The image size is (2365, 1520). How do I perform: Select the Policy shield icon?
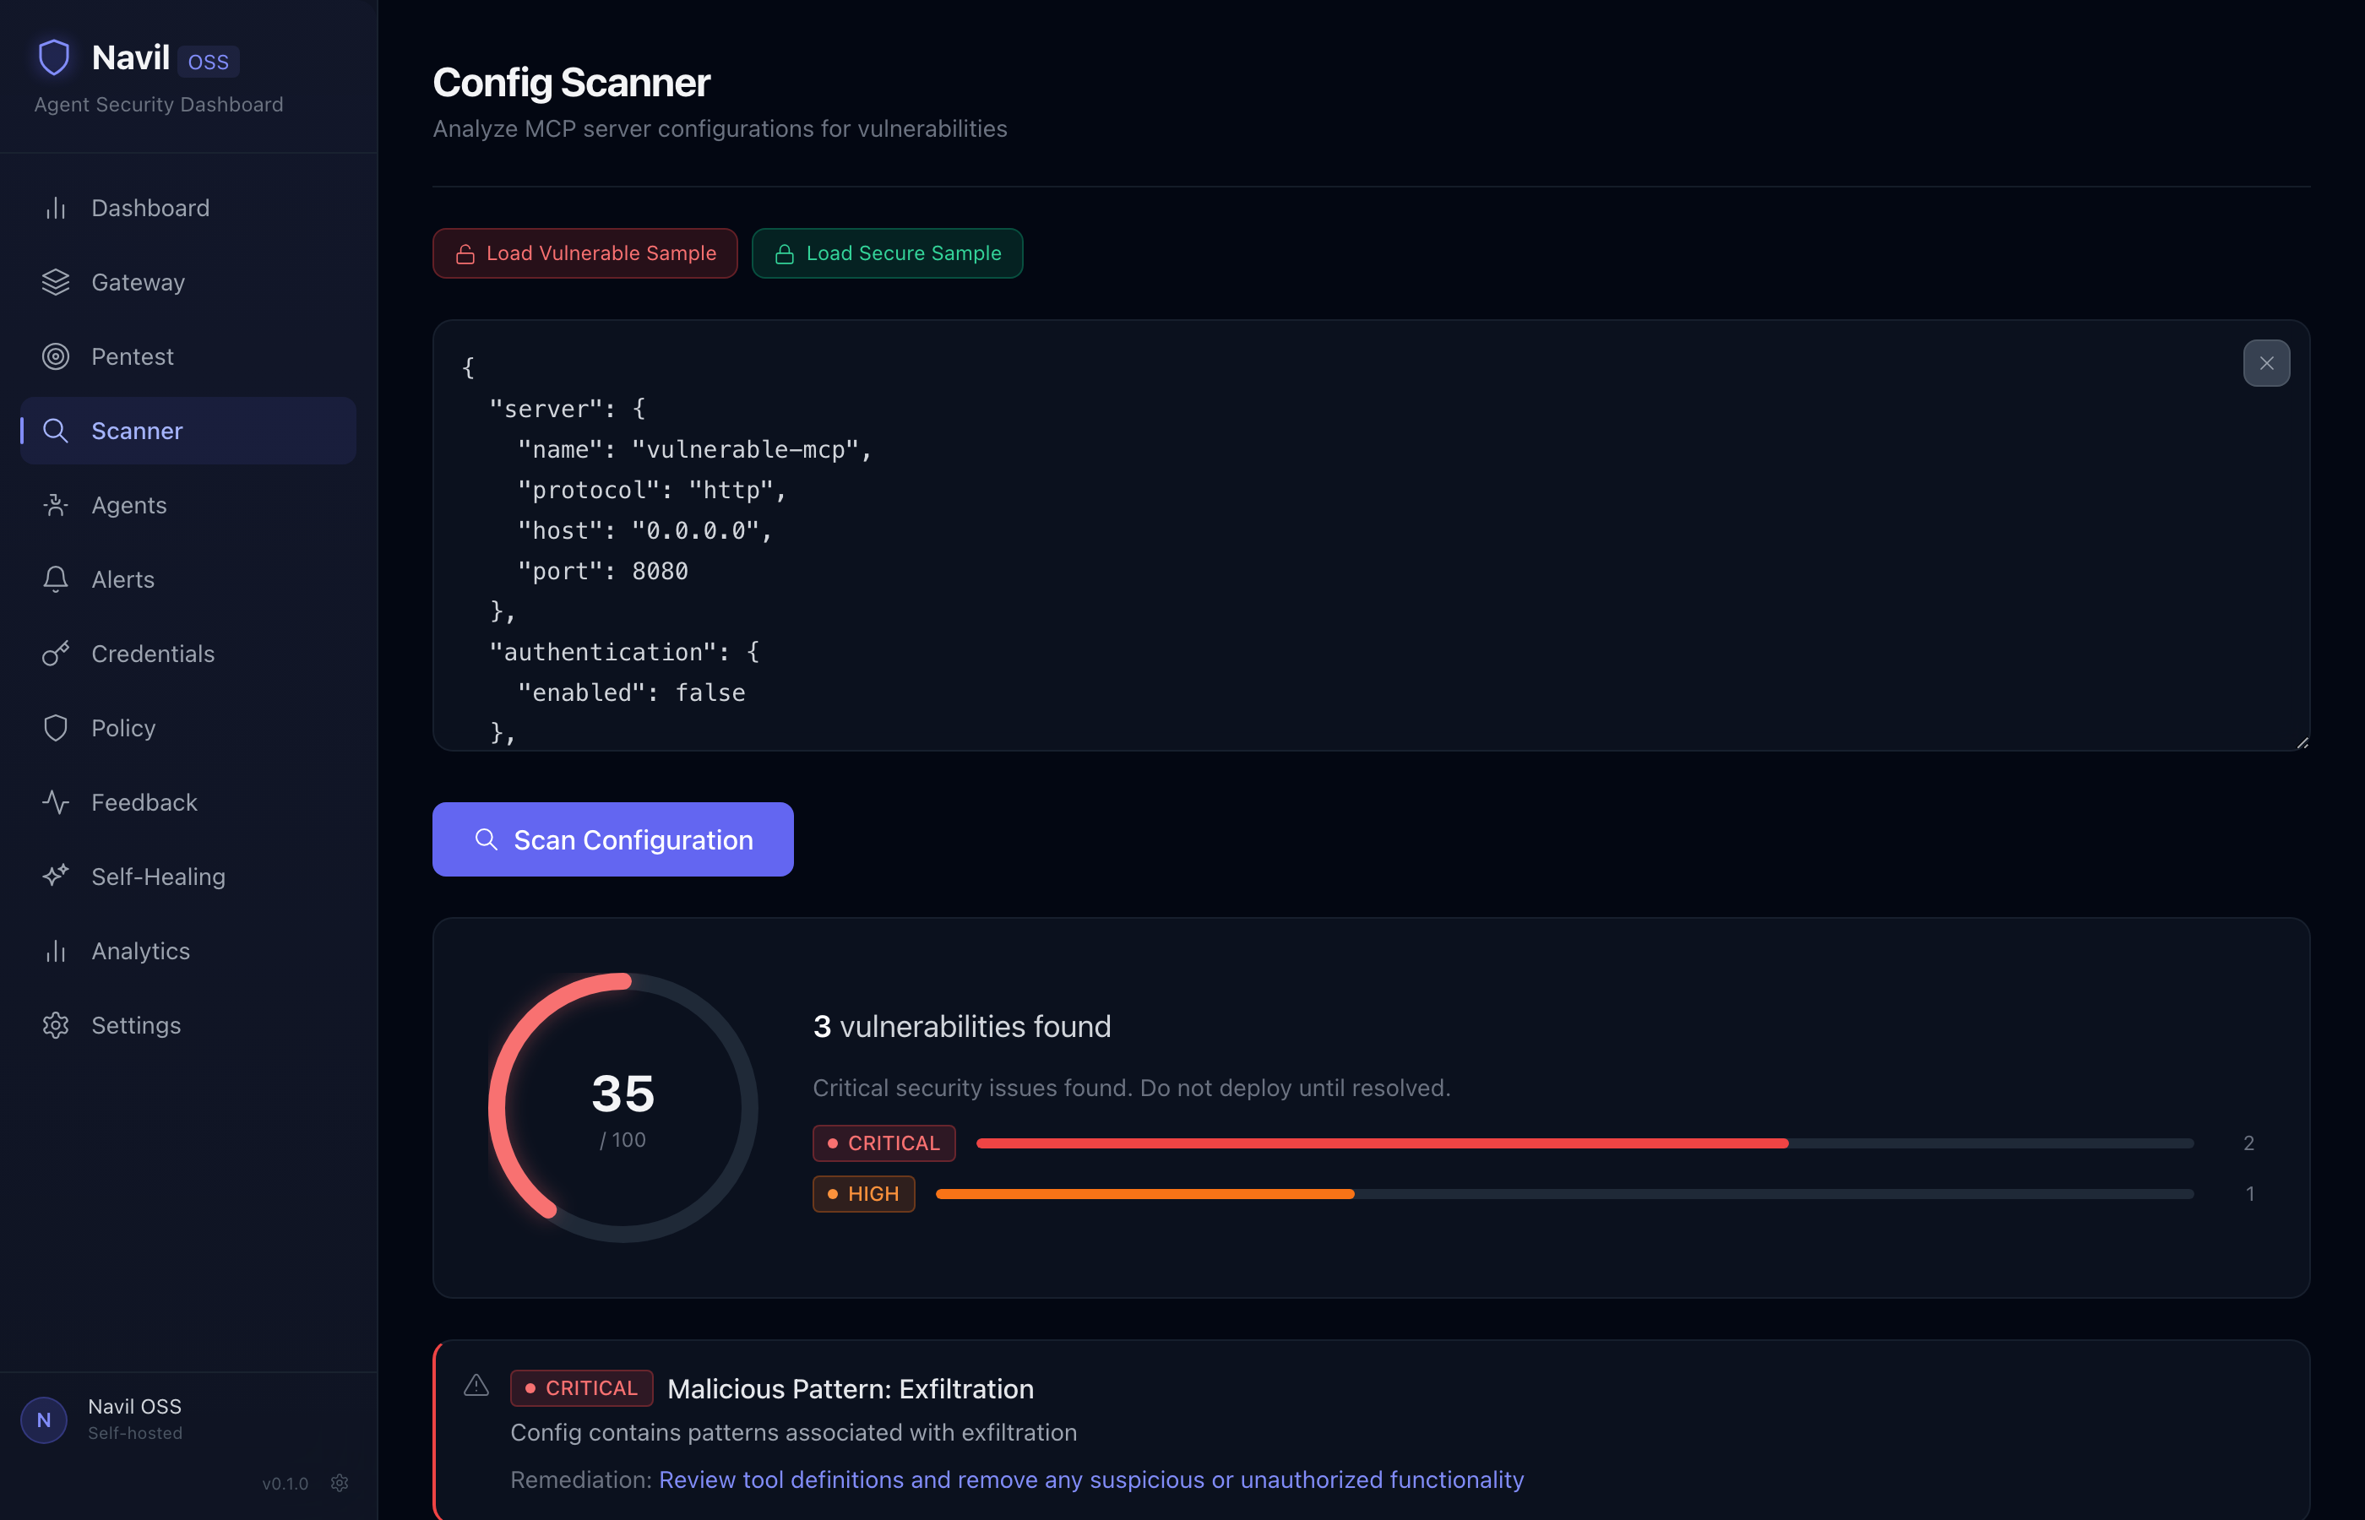tap(55, 727)
